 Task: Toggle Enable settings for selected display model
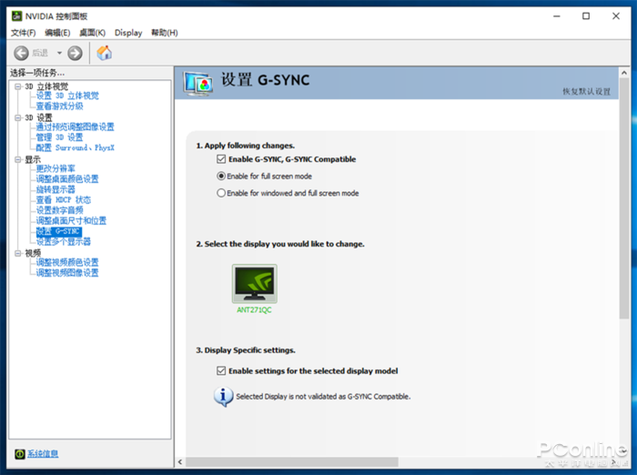click(x=221, y=370)
